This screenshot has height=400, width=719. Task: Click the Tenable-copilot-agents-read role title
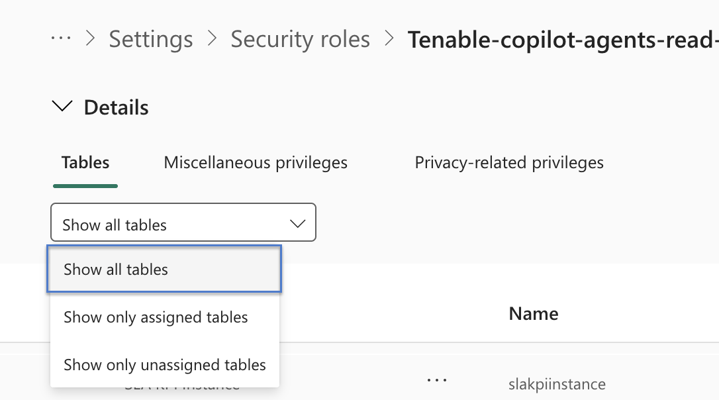click(563, 40)
